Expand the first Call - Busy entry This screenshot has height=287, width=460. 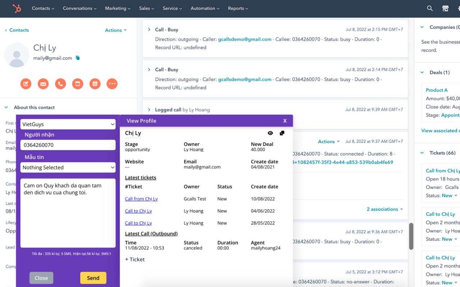149,29
